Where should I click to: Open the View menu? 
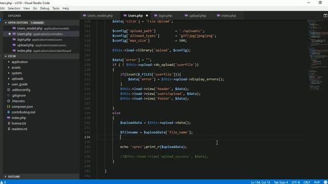[27, 8]
